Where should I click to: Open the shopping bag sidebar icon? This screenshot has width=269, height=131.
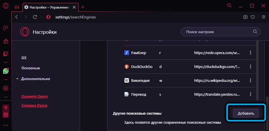(6, 41)
